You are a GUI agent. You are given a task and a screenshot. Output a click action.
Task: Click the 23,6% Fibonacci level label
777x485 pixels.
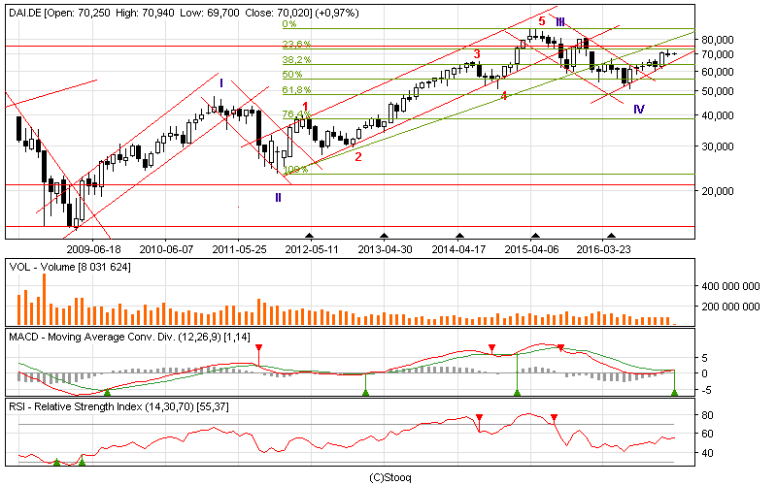click(297, 44)
